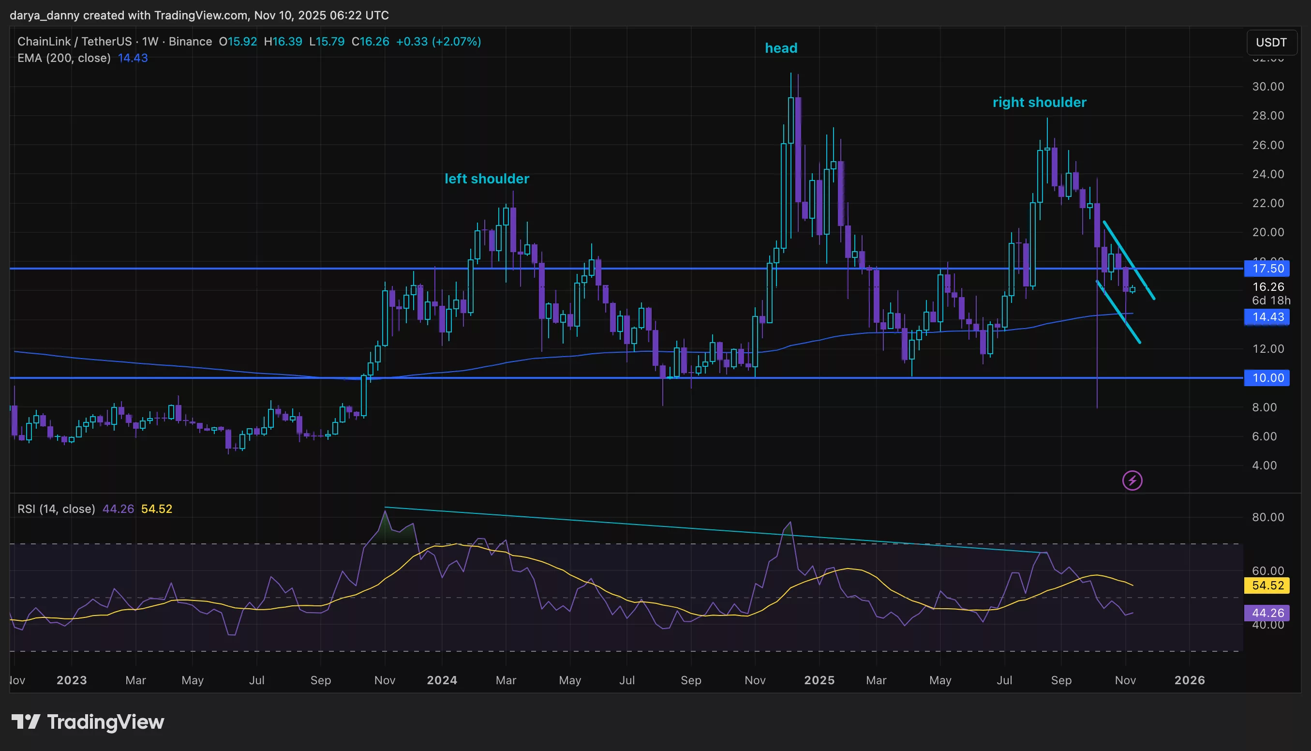
Task: Expand the 2025 label on the time axis
Action: coord(820,680)
